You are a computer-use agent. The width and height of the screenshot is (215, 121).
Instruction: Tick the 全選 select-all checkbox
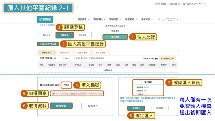[63, 58]
